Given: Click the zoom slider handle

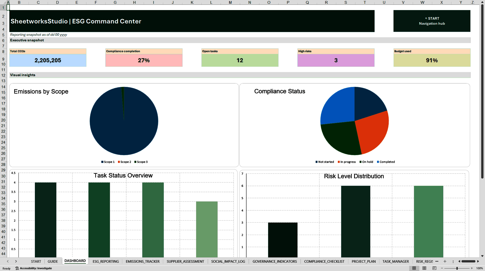Looking at the screenshot, I should (457, 268).
